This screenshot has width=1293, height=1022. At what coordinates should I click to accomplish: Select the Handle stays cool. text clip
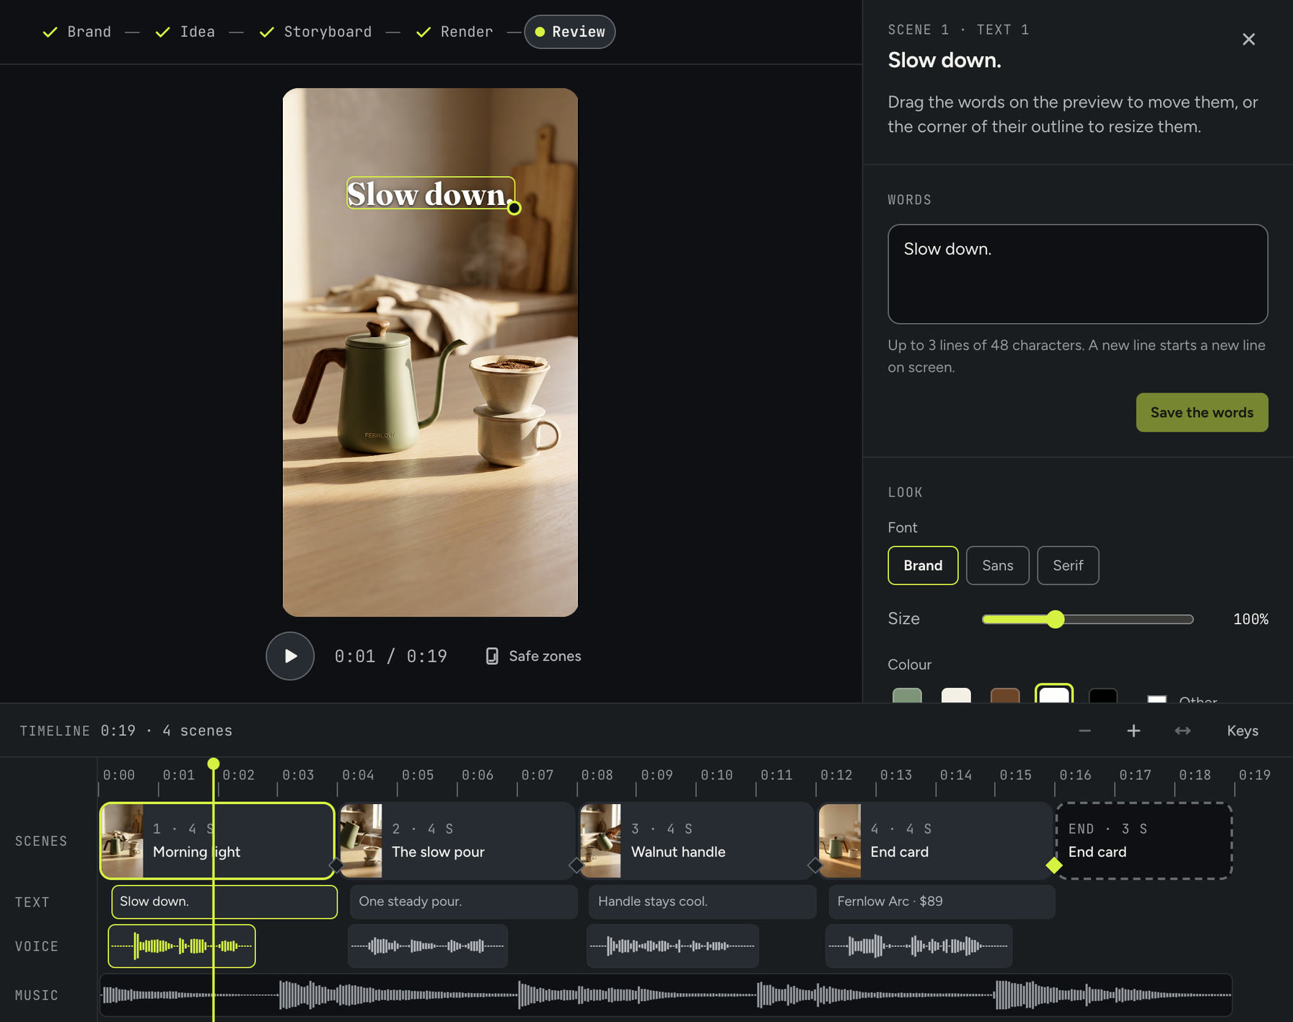(703, 901)
